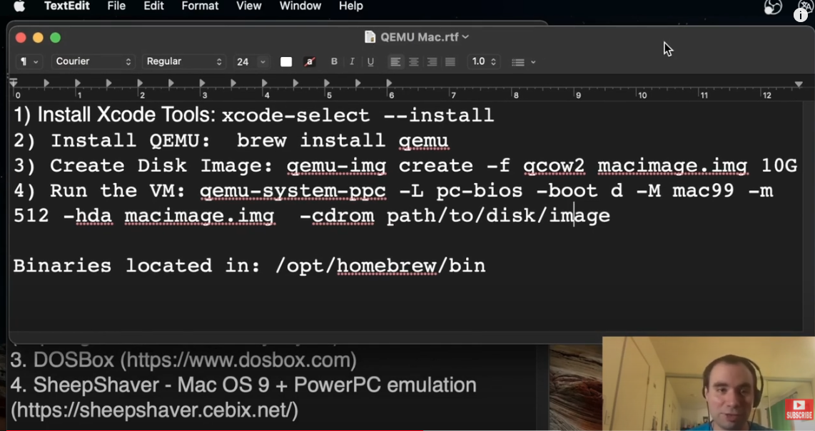
Task: Open the View menu
Action: [x=248, y=6]
